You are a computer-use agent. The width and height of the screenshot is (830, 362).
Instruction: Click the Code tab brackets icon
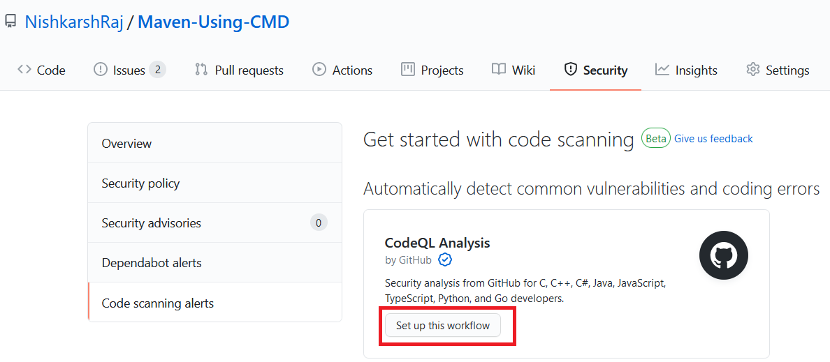[x=24, y=70]
